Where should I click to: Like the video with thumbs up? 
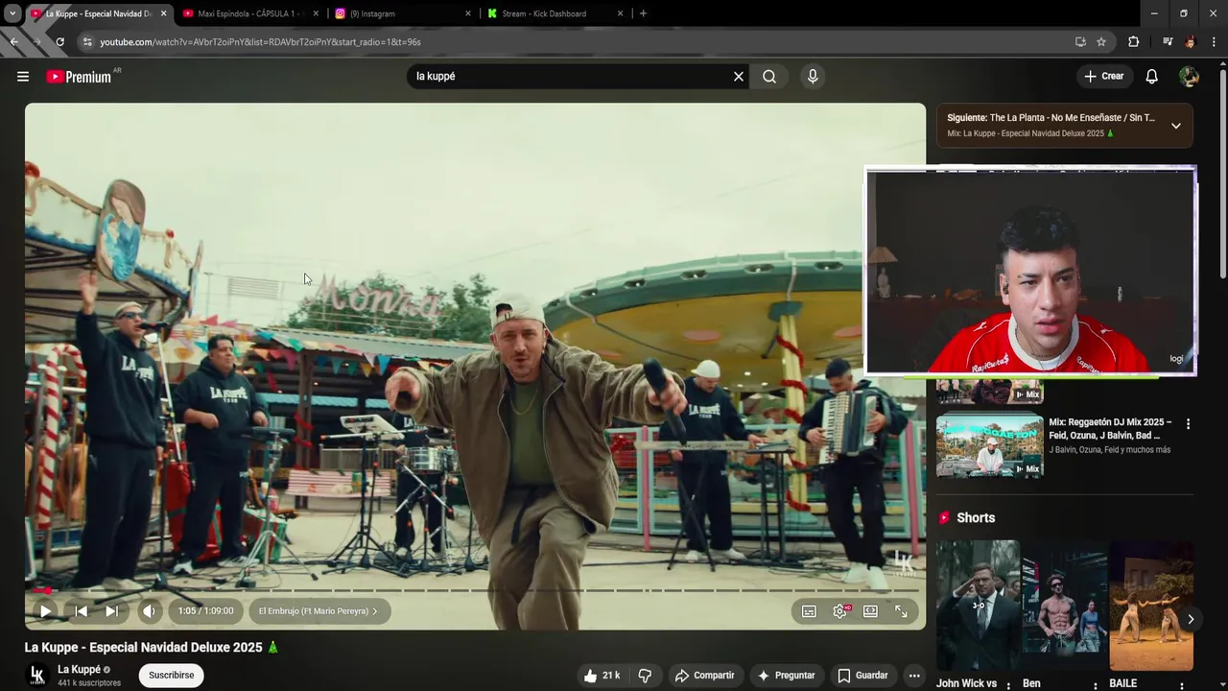tap(602, 676)
